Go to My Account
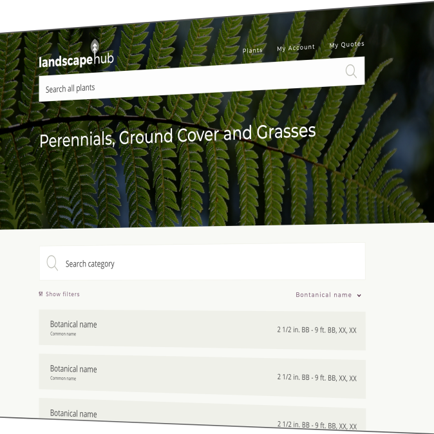 coord(296,48)
